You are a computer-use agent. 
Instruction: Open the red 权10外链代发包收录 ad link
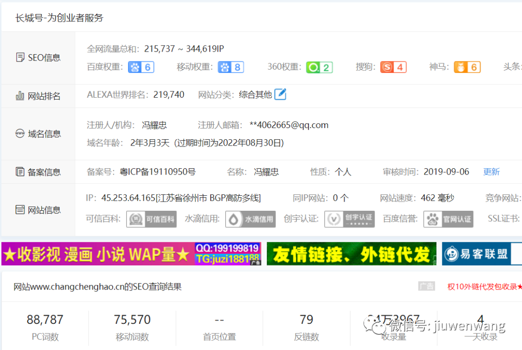(x=485, y=287)
